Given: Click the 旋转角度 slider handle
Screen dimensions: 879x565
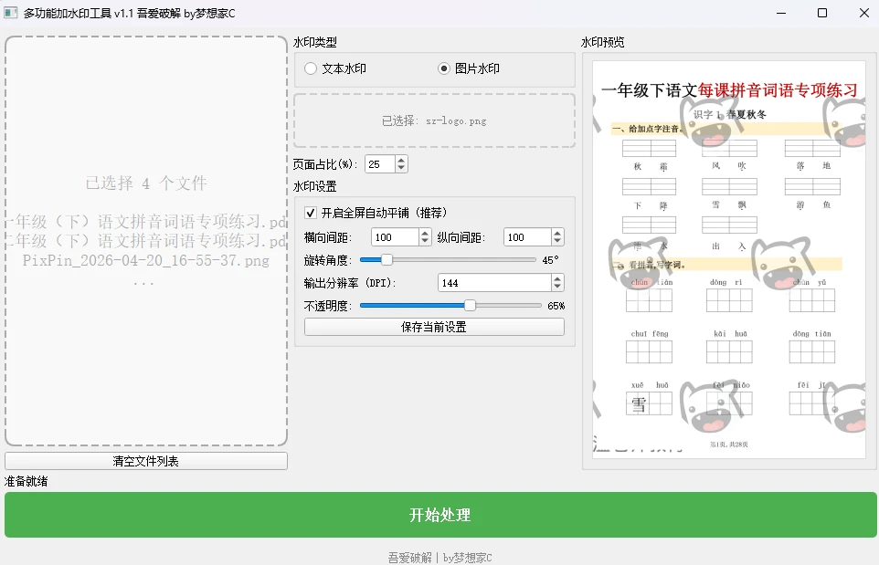Looking at the screenshot, I should point(386,259).
